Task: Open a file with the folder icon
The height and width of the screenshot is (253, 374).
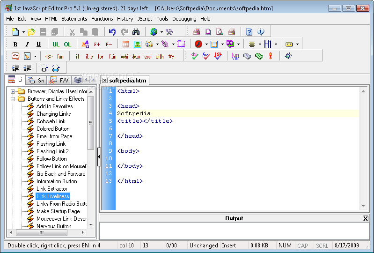Action: click(31, 32)
